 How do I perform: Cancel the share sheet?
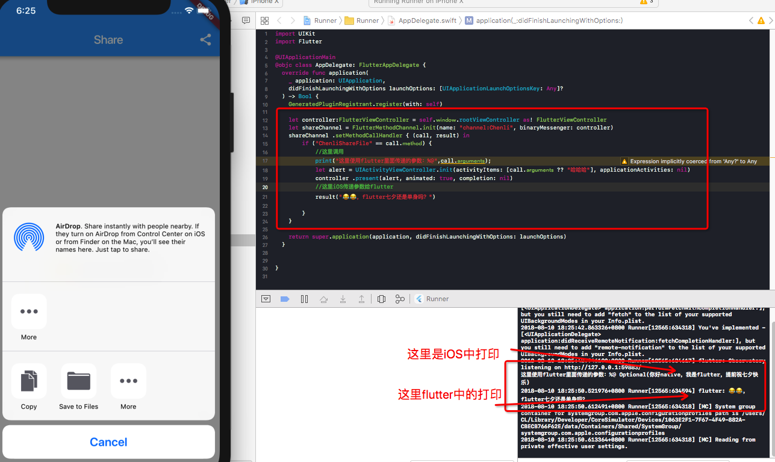pos(108,442)
